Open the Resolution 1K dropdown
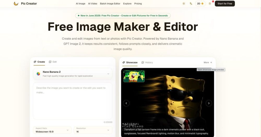 point(93,130)
